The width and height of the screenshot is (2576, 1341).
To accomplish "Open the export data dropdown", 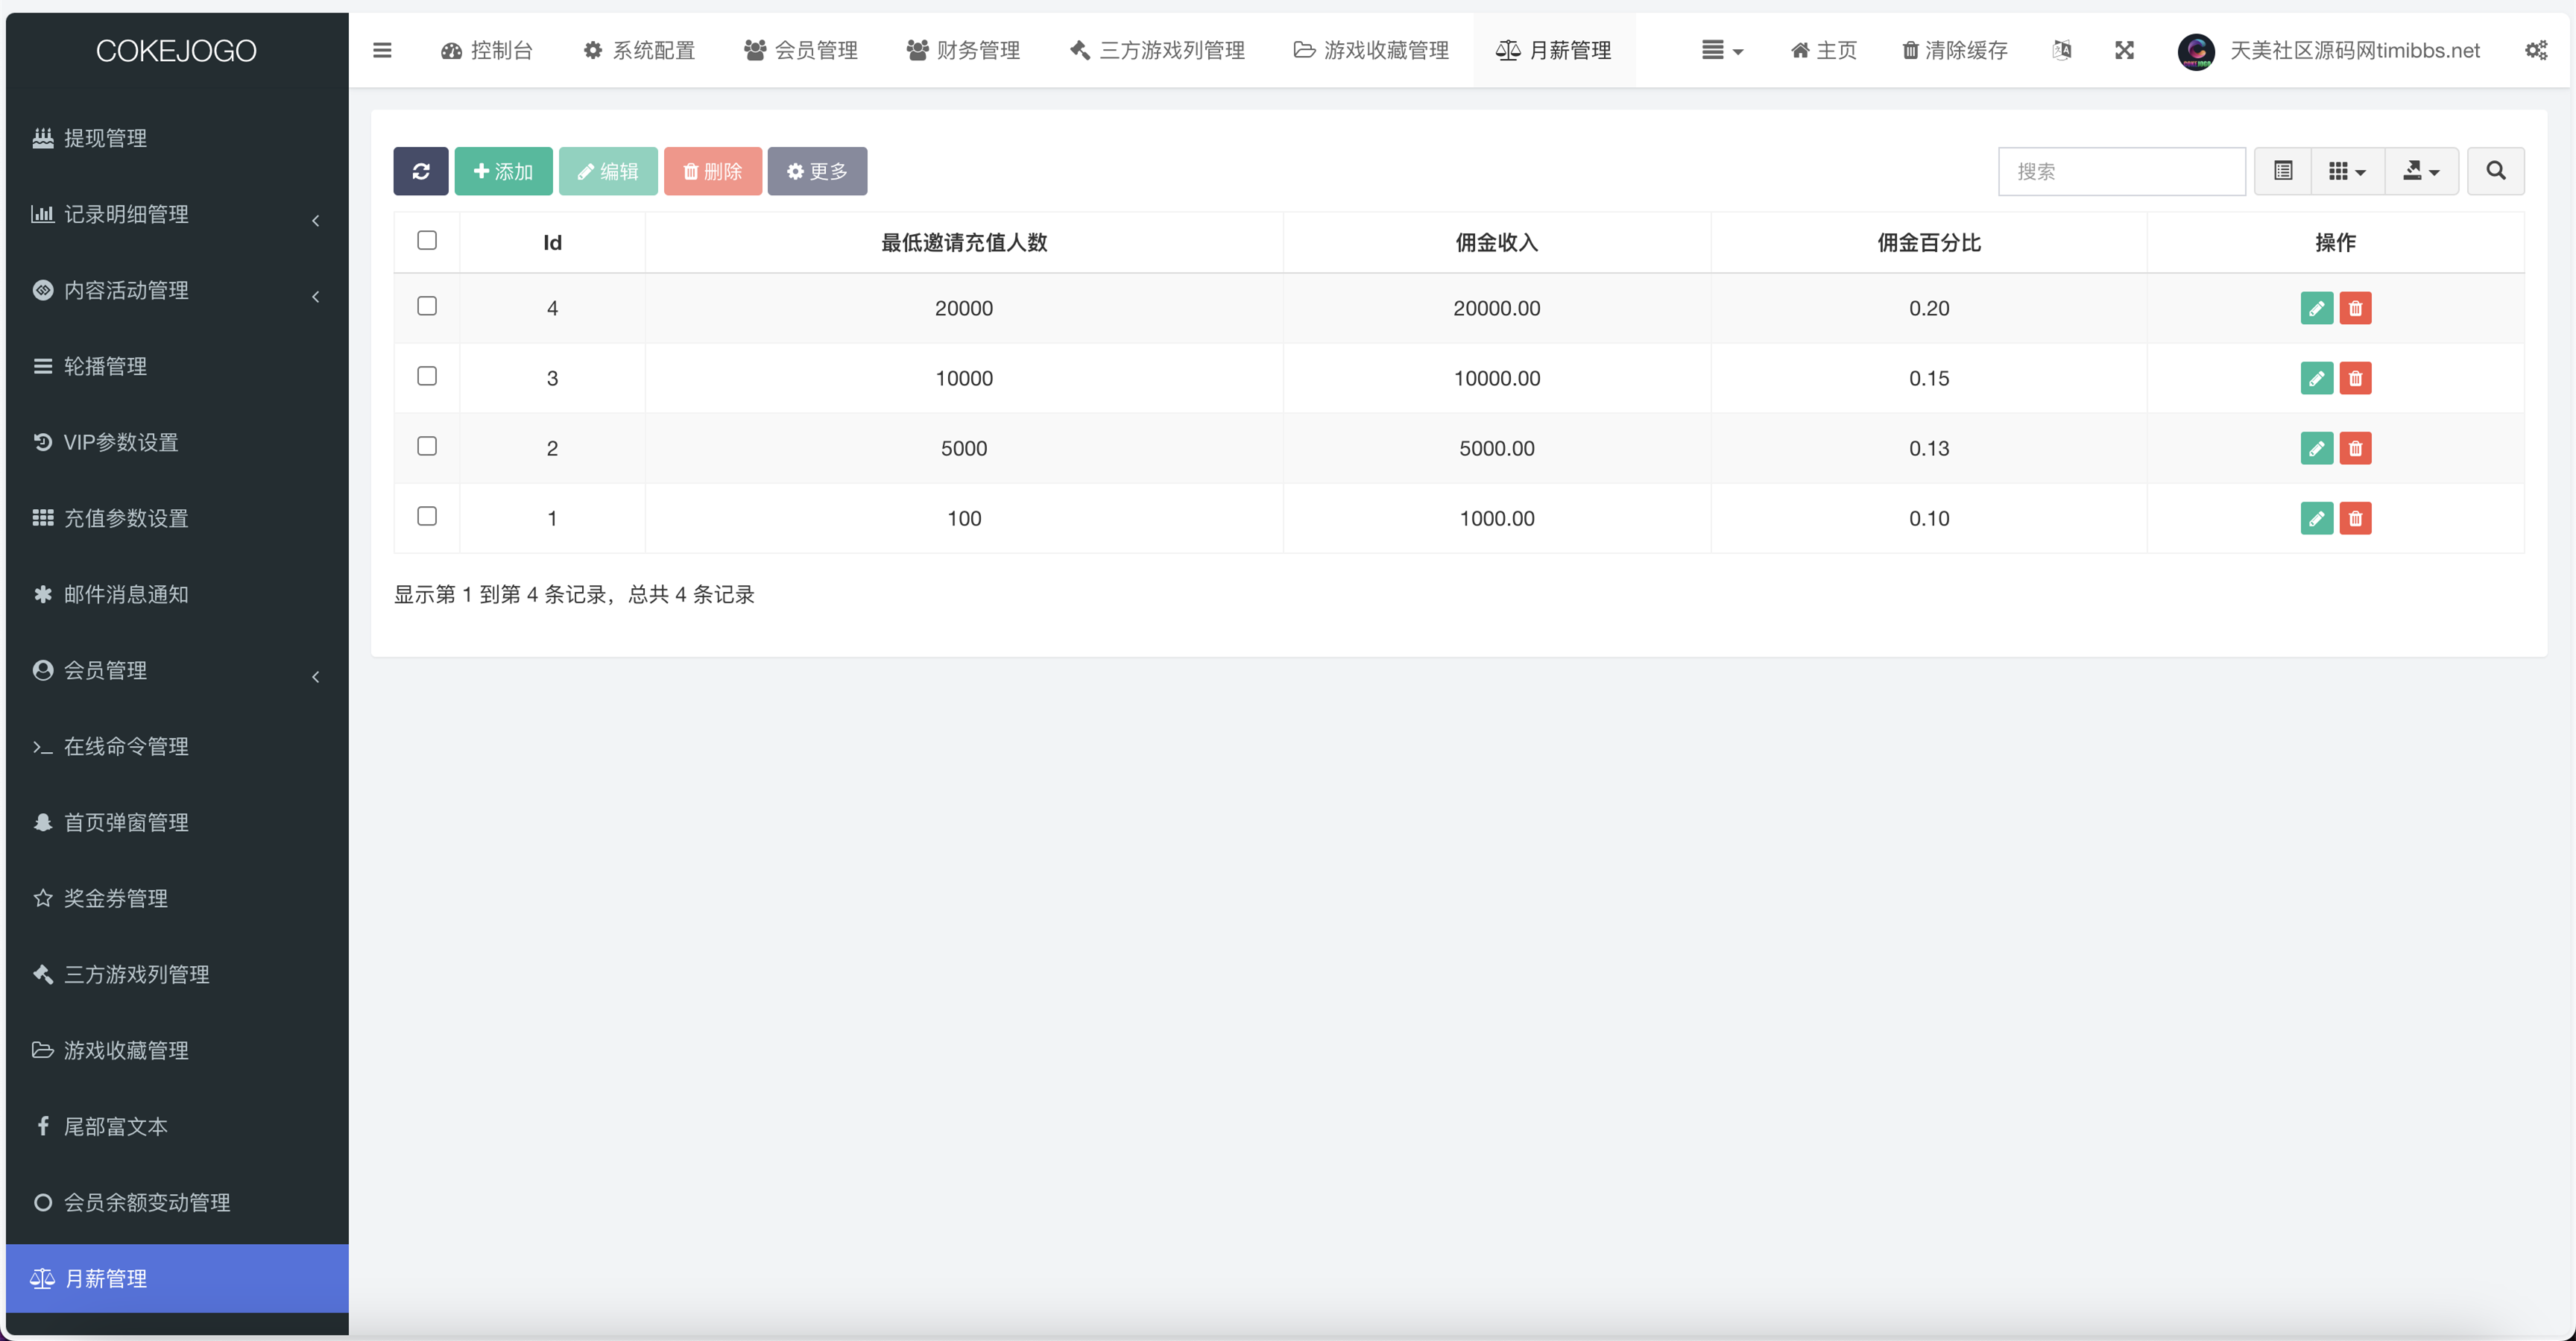I will coord(2421,171).
